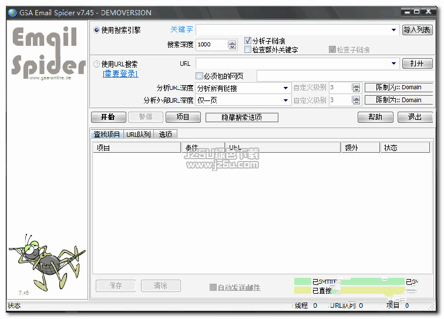444x319 pixels.
Task: Click the 线程 0 status bar entry
Action: [306, 305]
